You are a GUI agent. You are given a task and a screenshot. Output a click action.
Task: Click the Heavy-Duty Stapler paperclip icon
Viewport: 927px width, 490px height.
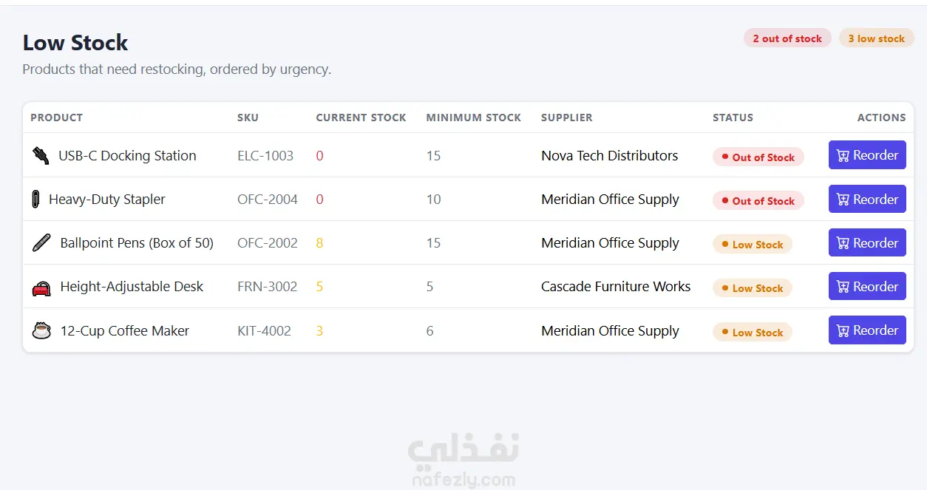35,199
